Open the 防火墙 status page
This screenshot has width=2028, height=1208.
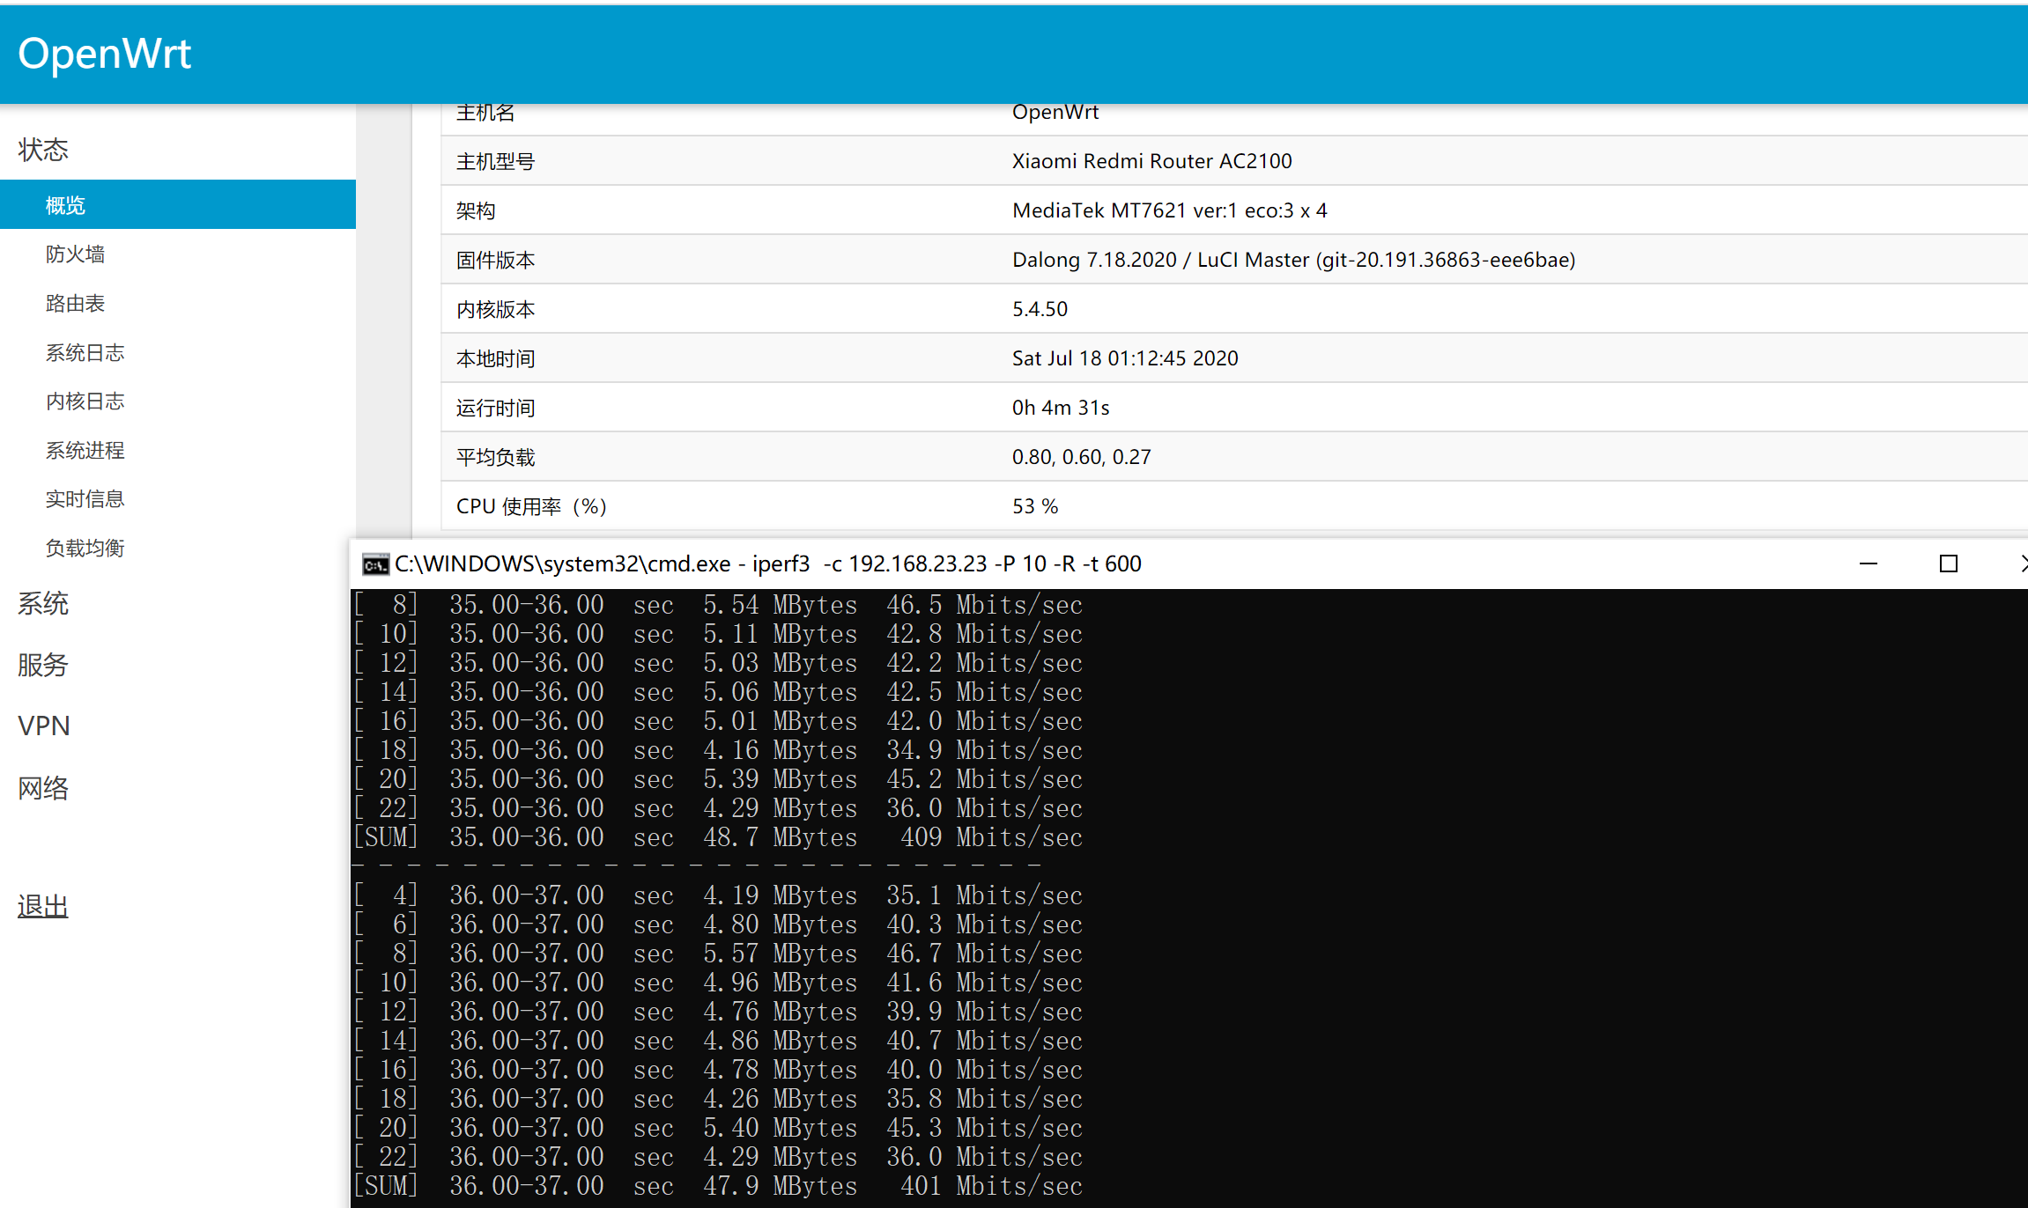(x=75, y=254)
